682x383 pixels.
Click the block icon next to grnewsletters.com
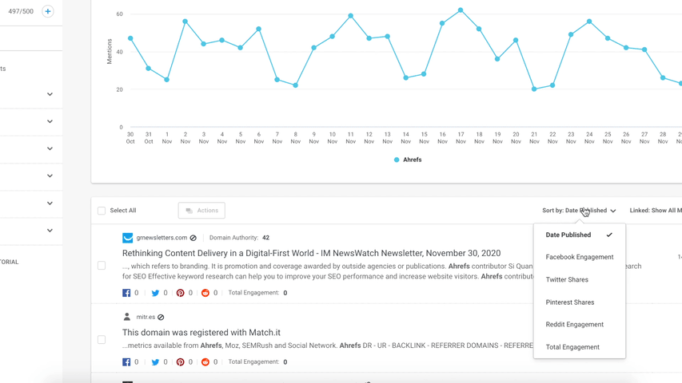click(193, 238)
